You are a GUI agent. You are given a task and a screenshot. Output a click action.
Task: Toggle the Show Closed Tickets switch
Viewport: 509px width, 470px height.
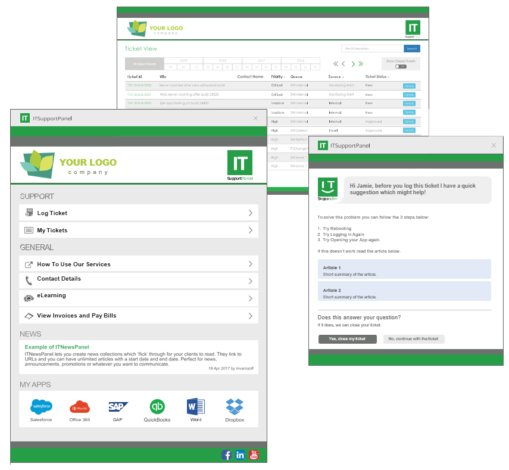[x=402, y=66]
